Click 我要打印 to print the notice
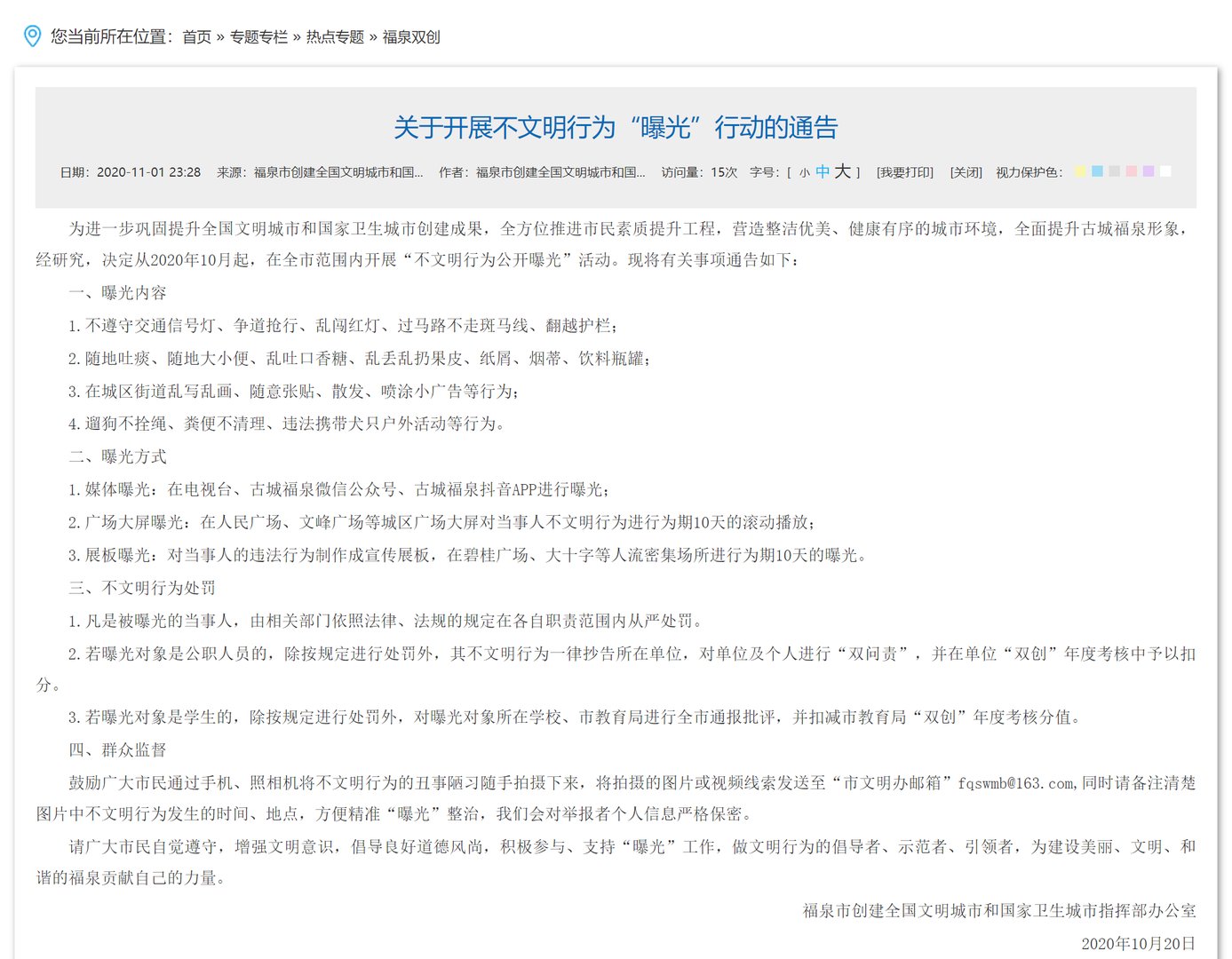 pyautogui.click(x=903, y=171)
